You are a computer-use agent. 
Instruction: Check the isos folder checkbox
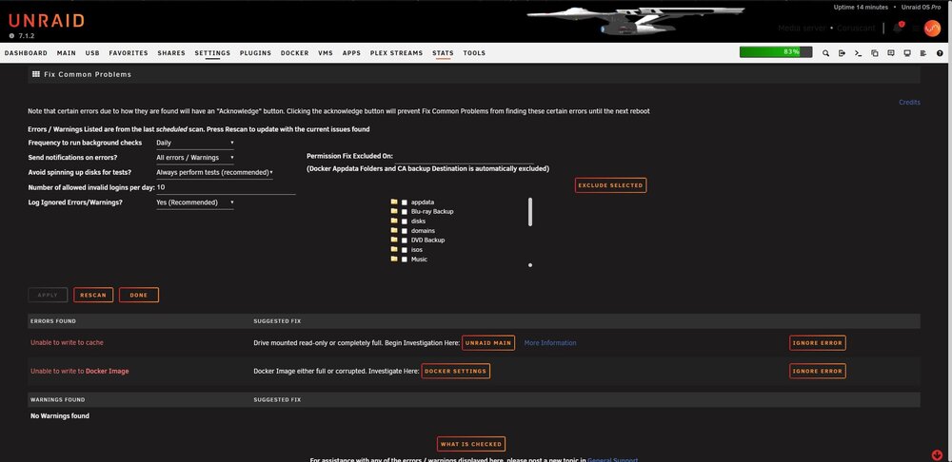(405, 250)
